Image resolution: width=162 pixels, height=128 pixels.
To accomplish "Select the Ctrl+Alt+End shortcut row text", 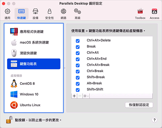I will point(97,59).
